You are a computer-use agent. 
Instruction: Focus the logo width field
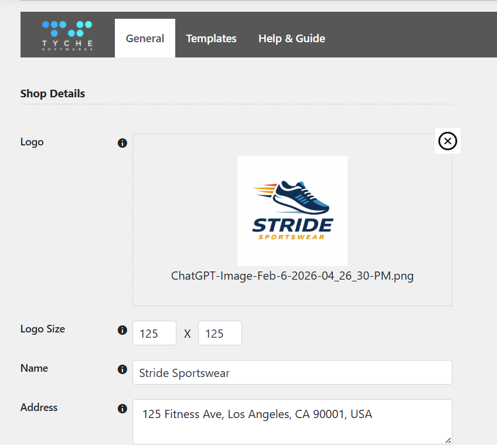point(154,334)
